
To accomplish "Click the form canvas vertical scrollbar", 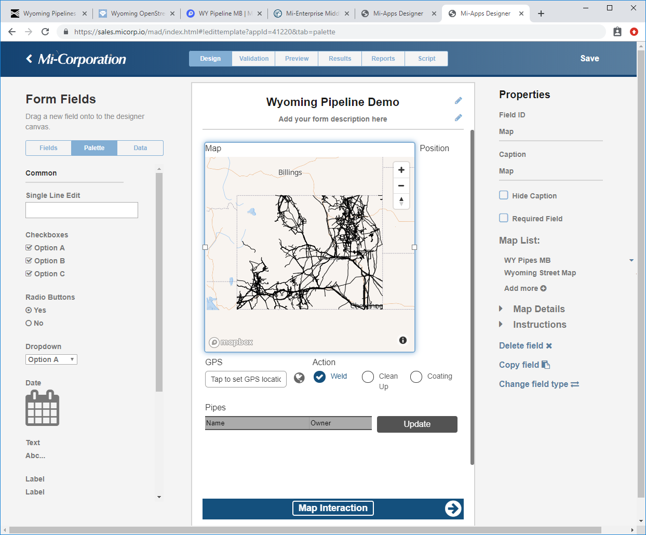I will pyautogui.click(x=472, y=297).
